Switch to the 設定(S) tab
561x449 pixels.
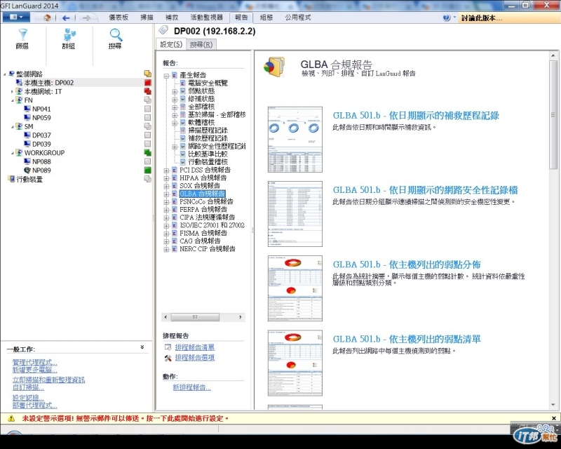171,44
